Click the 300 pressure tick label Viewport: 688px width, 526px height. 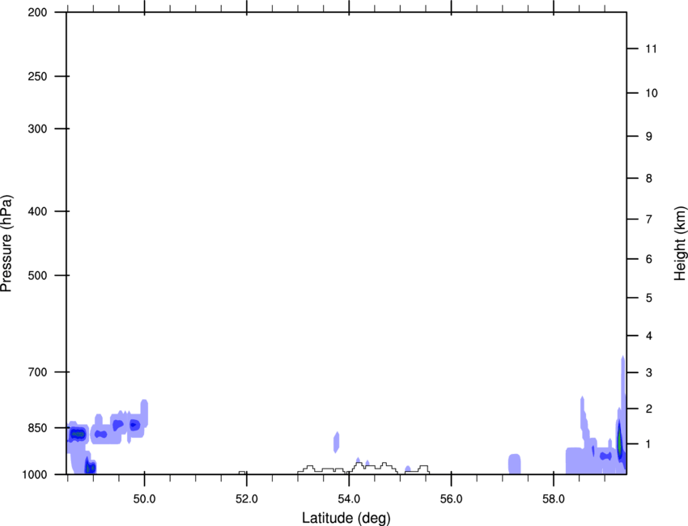point(37,129)
